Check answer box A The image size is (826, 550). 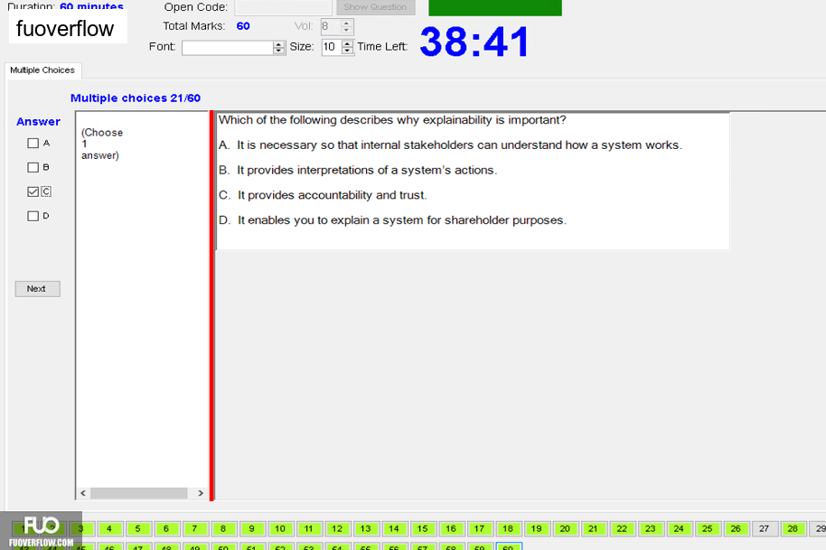coord(33,144)
